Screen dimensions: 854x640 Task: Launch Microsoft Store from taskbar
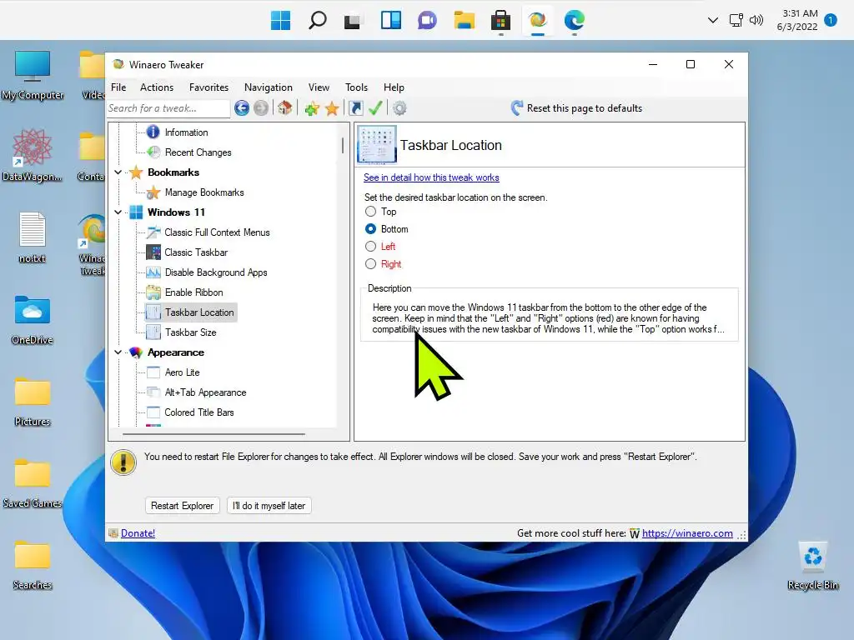500,21
